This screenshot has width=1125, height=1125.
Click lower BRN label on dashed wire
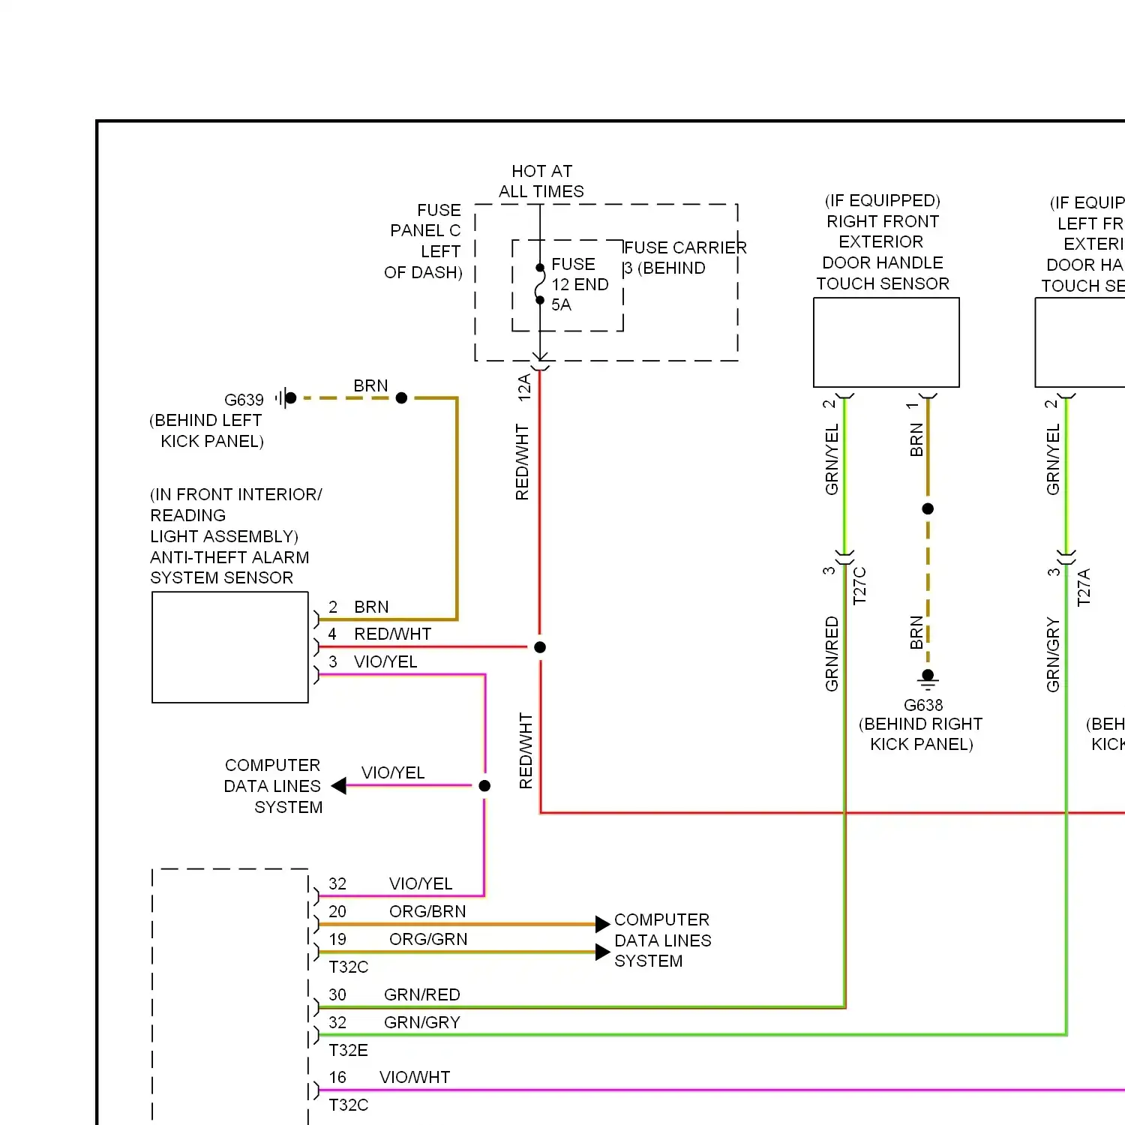(916, 633)
